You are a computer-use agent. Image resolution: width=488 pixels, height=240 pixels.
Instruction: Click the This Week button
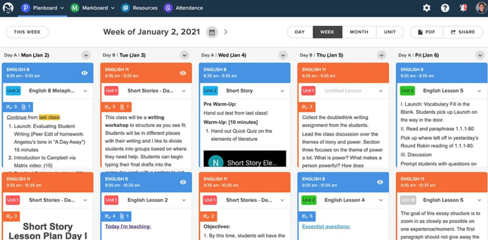coord(27,32)
